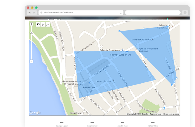Click the empty search field beside the address bar
195x127 pixels.
click(x=153, y=12)
